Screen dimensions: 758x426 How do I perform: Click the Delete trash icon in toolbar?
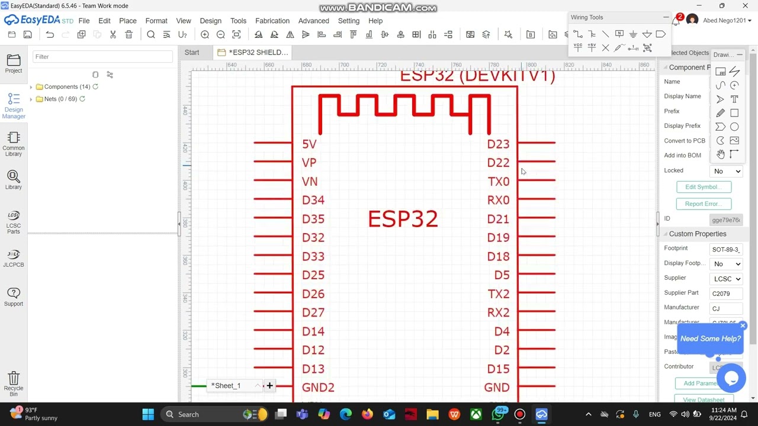click(x=129, y=35)
